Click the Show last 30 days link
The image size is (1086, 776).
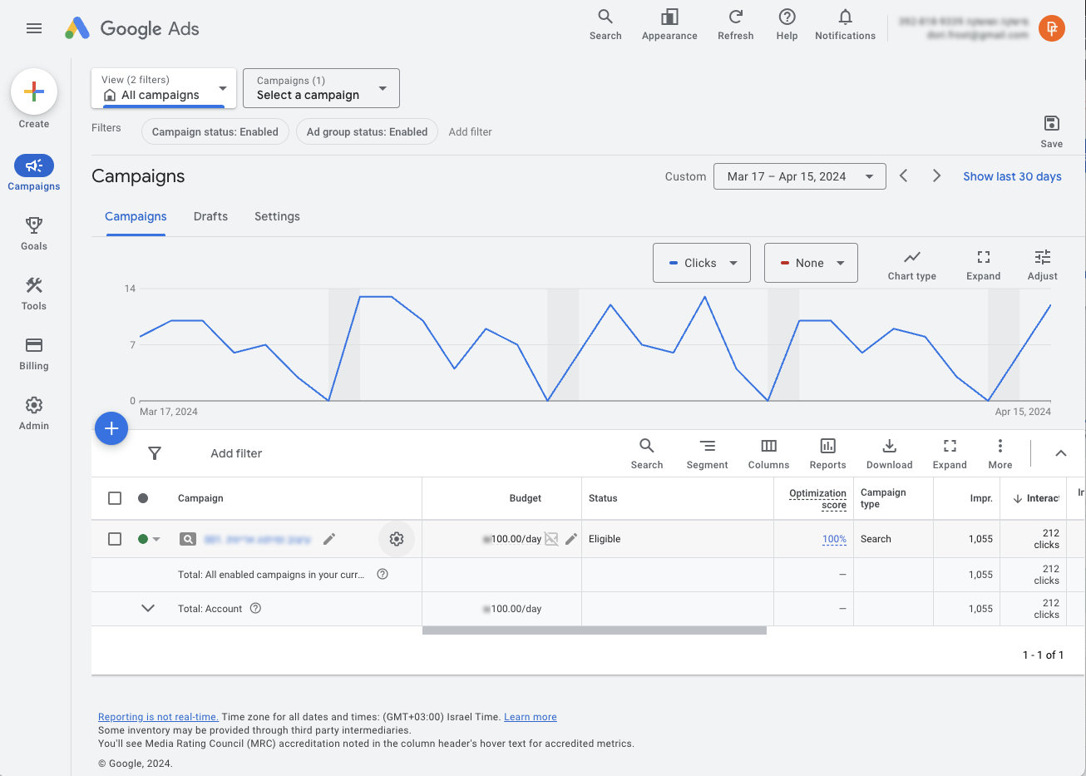coord(1012,176)
